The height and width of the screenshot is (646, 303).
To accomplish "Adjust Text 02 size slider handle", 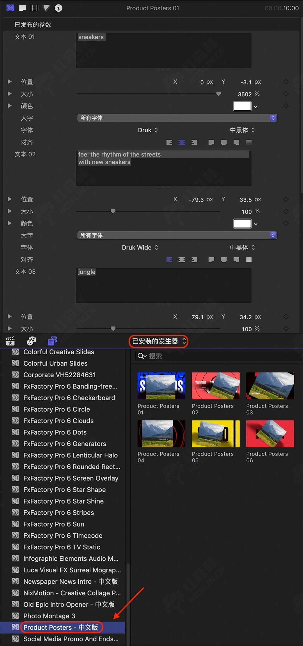I will [x=113, y=211].
